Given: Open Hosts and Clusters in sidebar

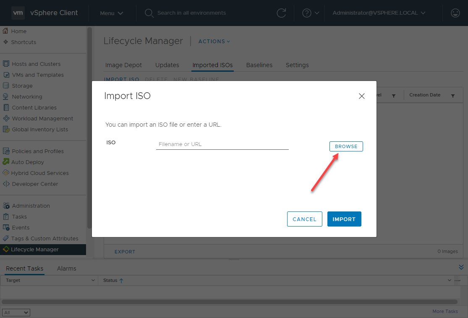Looking at the screenshot, I should coord(36,64).
